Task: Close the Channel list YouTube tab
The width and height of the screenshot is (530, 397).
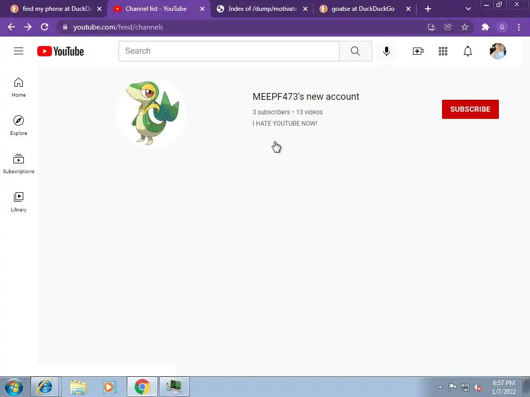Action: (x=202, y=9)
